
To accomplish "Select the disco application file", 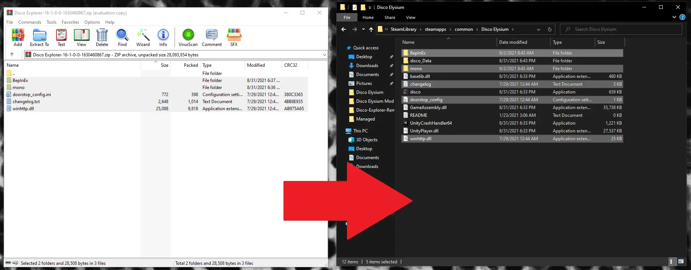I will 512,92.
